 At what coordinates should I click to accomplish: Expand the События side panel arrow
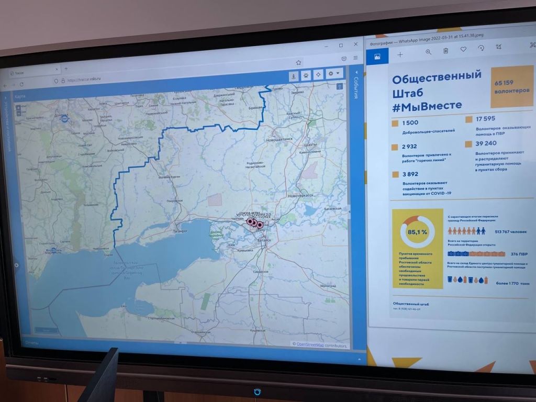[x=356, y=72]
